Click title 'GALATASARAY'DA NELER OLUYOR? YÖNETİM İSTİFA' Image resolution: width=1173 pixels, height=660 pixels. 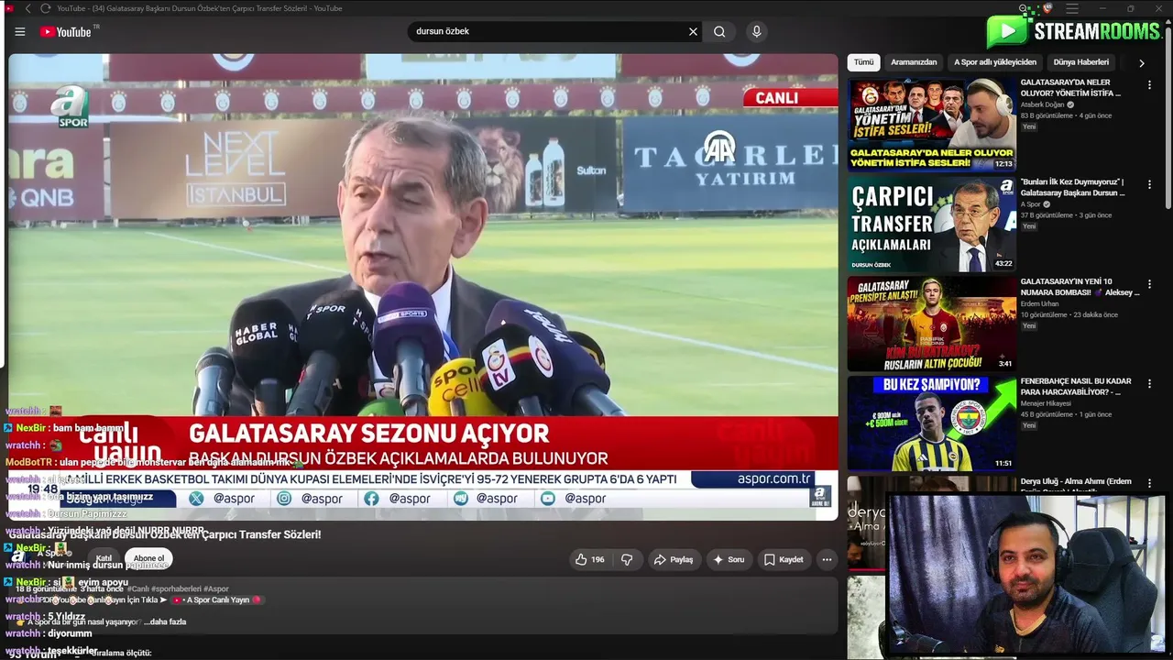click(x=1070, y=88)
